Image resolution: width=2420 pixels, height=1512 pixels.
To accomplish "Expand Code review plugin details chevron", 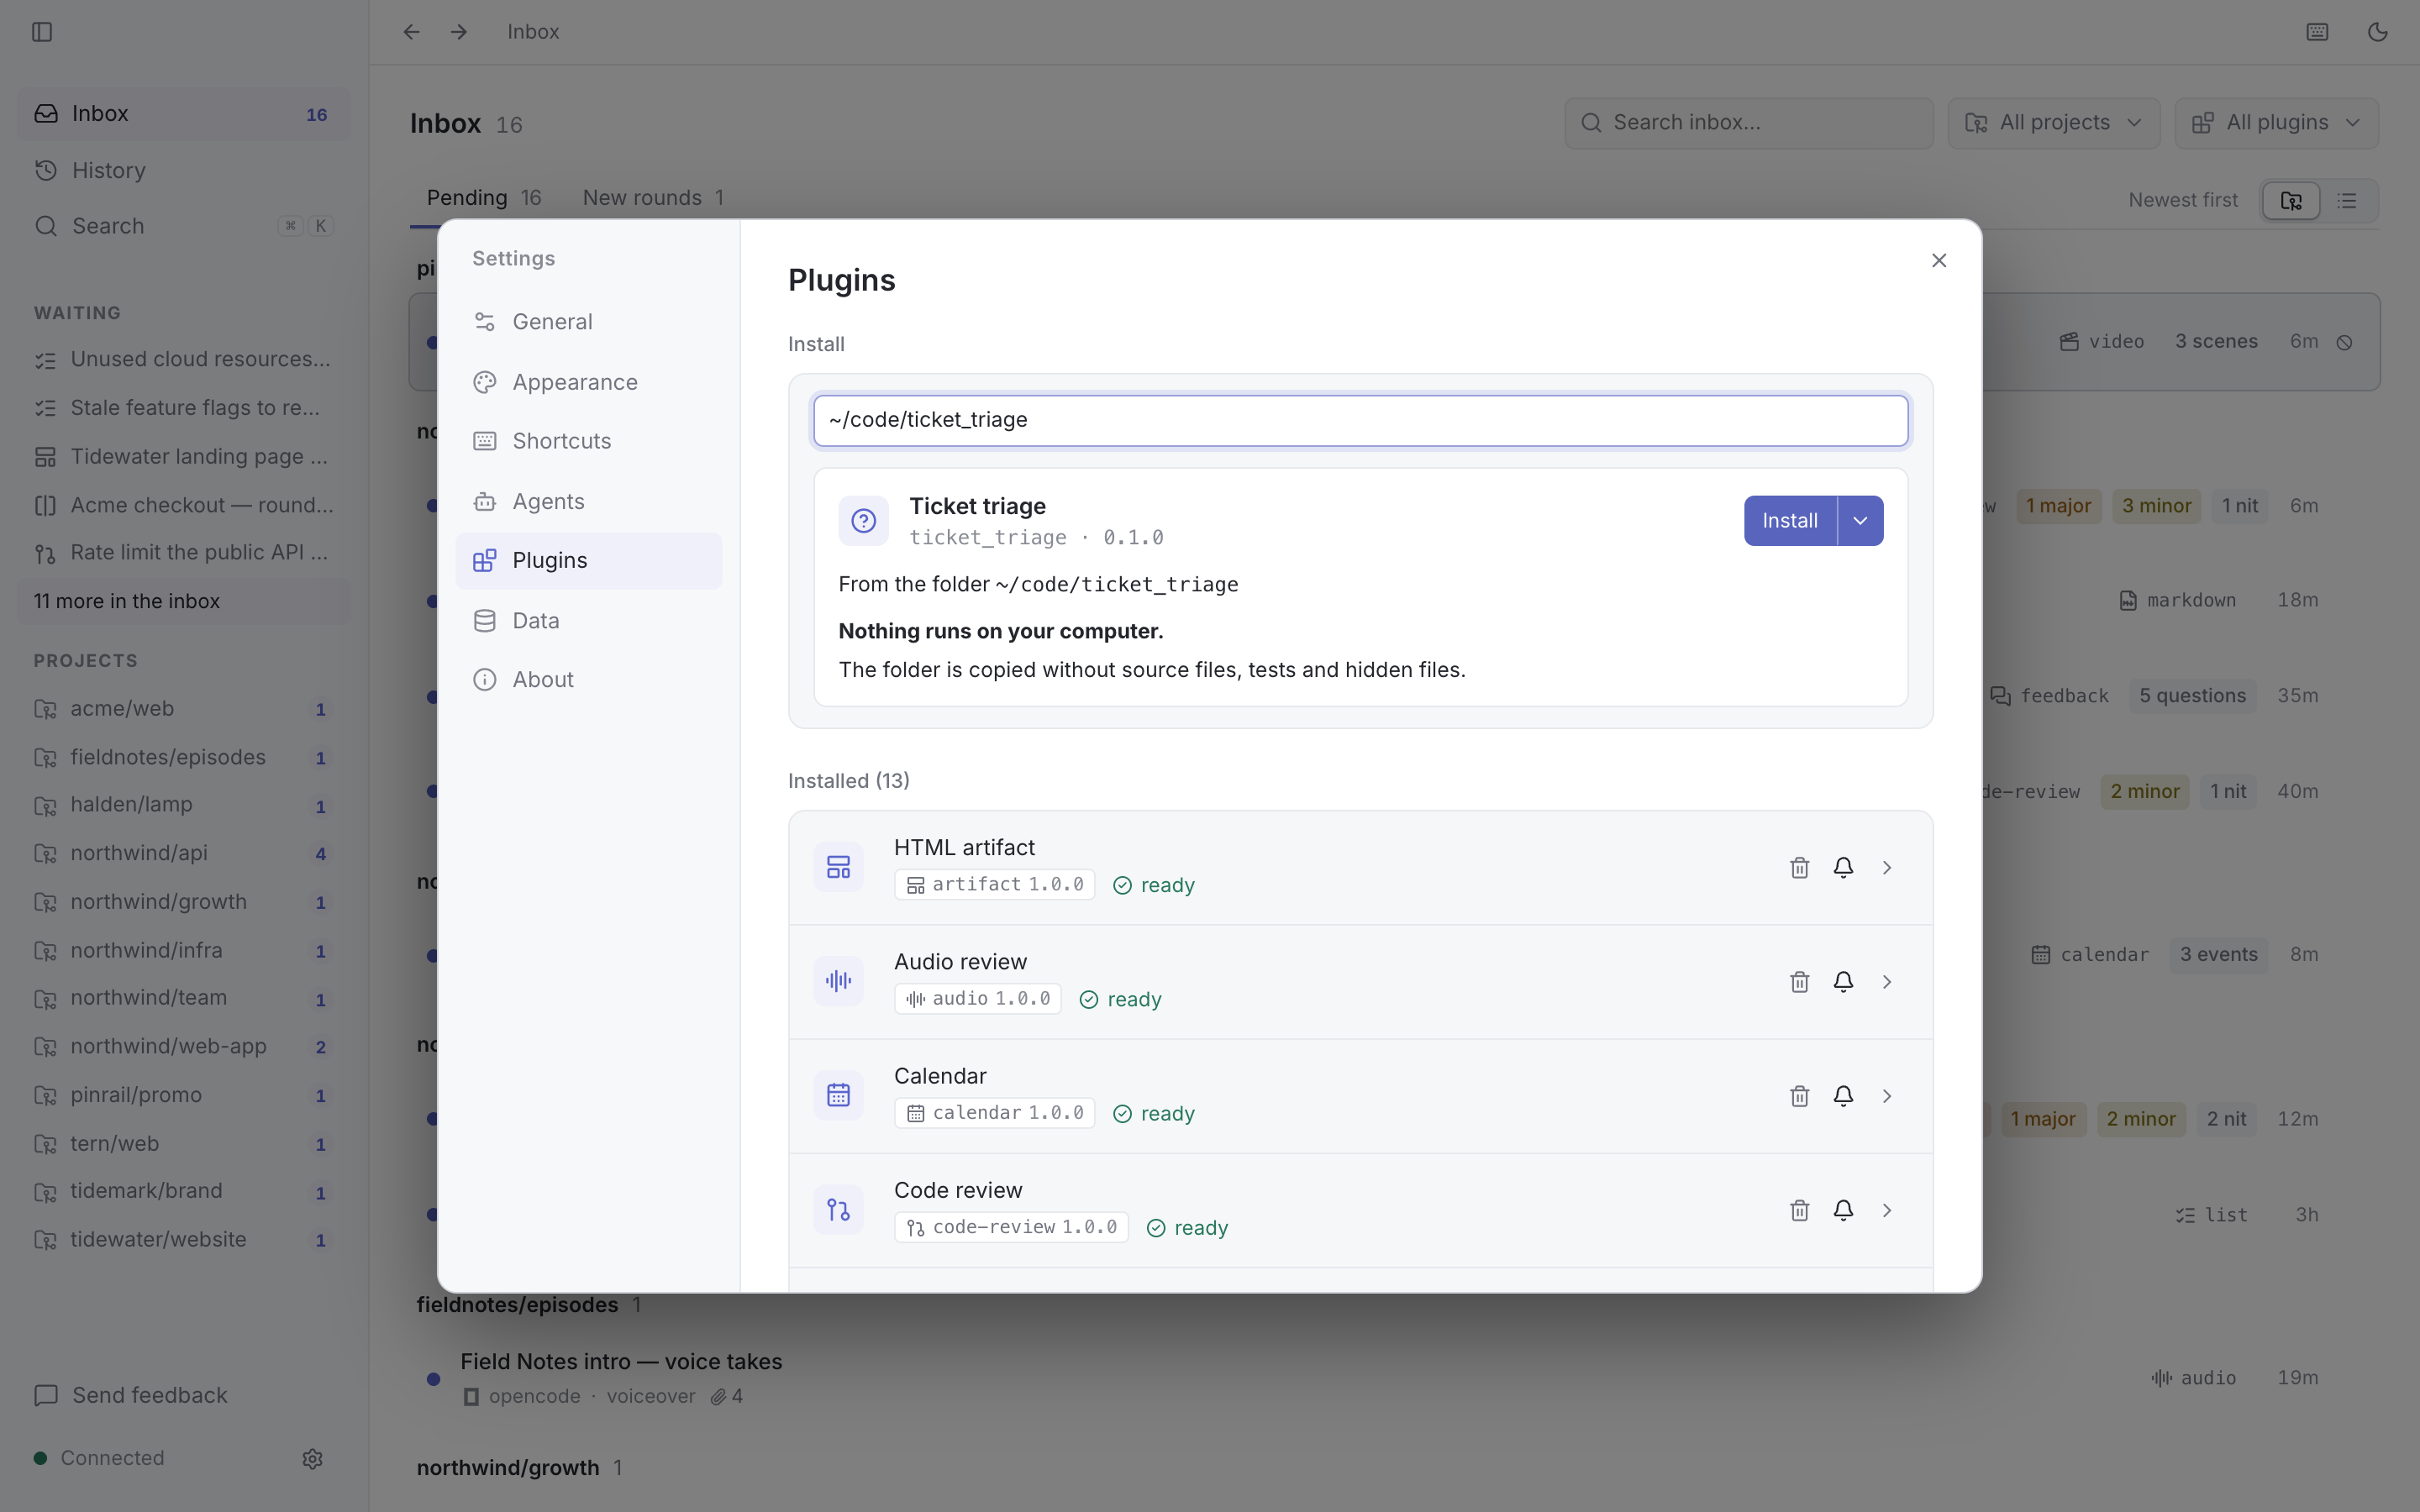I will [x=1887, y=1211].
